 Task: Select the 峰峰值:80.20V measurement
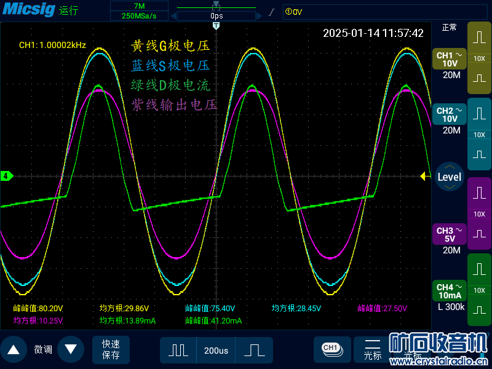pyautogui.click(x=38, y=309)
